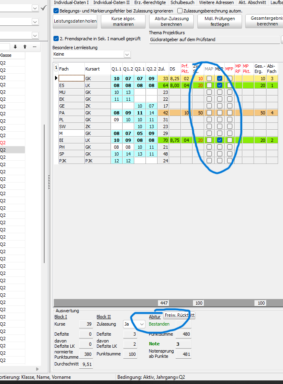Click the Kursart column header
283x384 pixels.
tap(98, 69)
